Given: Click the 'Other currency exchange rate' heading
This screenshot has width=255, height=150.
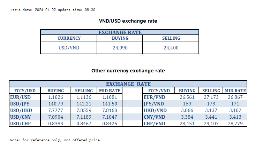Looking at the screenshot, I should (128, 71).
